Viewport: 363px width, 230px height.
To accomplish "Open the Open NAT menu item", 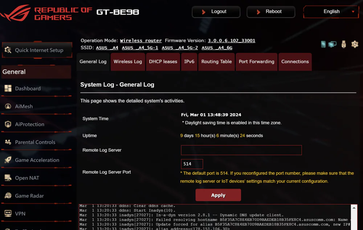I will tap(36, 178).
